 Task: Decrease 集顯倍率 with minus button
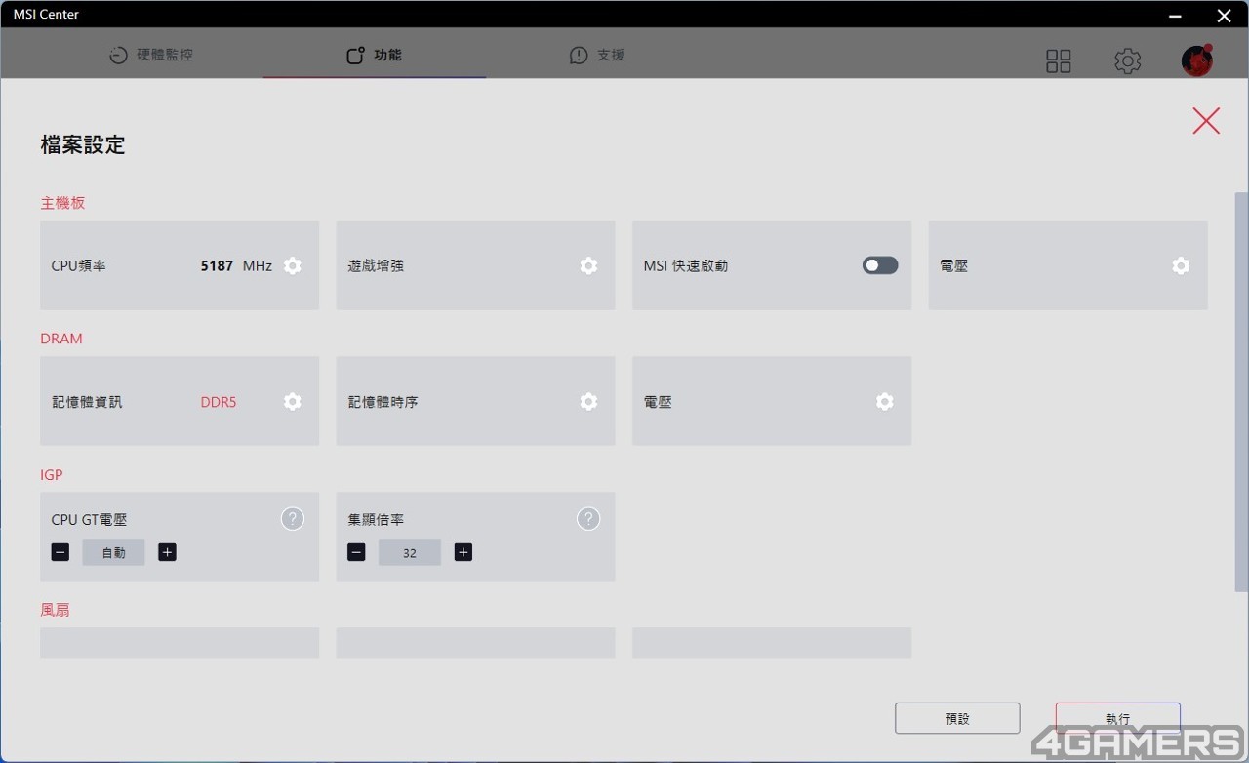click(x=356, y=552)
